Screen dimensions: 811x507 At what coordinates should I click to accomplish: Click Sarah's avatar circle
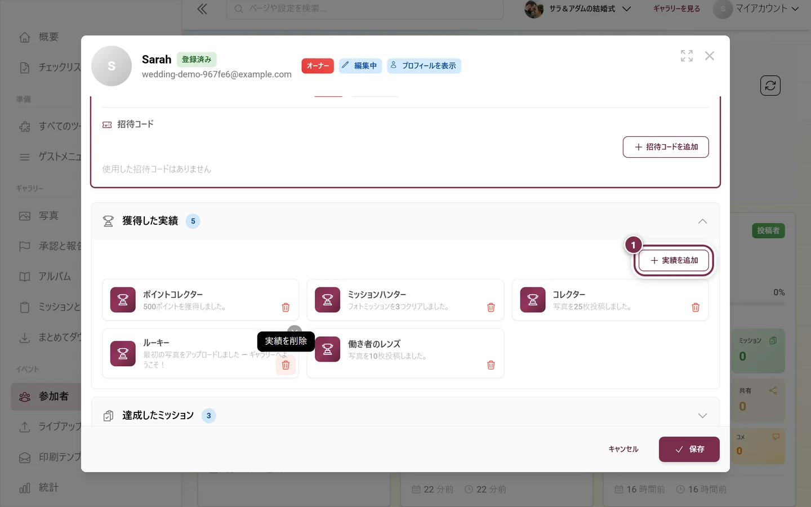(112, 66)
